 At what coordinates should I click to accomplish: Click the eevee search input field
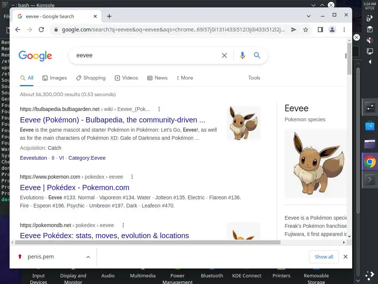click(x=147, y=55)
